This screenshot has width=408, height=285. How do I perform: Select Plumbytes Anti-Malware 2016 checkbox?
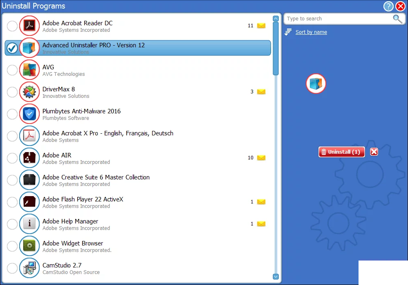[x=12, y=114]
